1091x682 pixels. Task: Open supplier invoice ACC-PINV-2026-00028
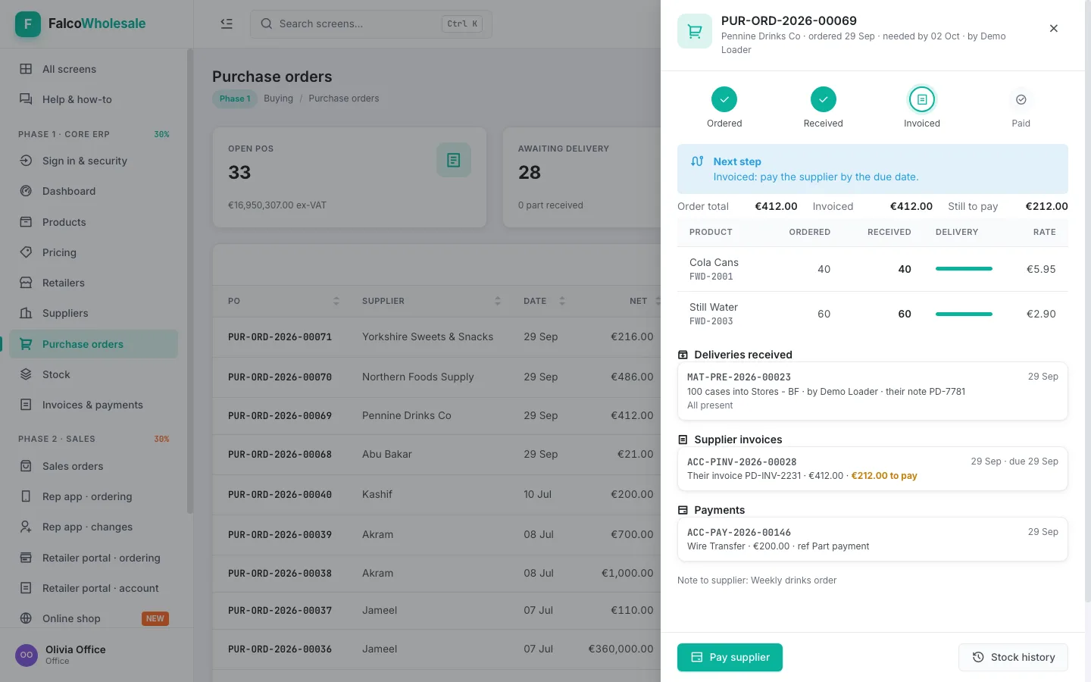pos(873,469)
